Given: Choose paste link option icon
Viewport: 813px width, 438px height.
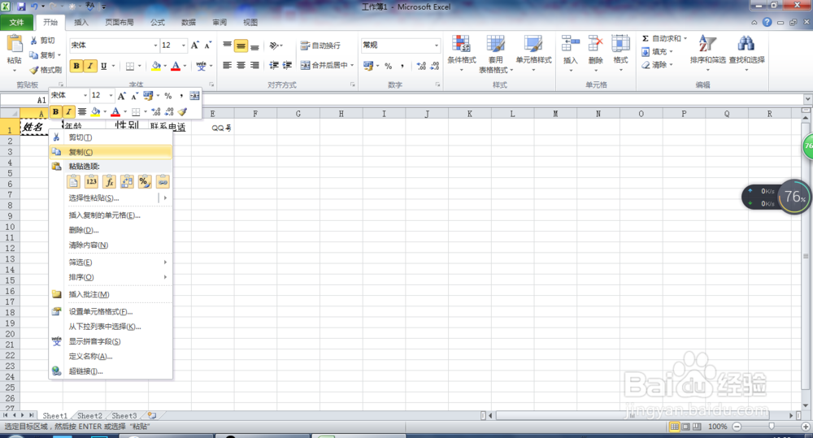Looking at the screenshot, I should coord(163,181).
